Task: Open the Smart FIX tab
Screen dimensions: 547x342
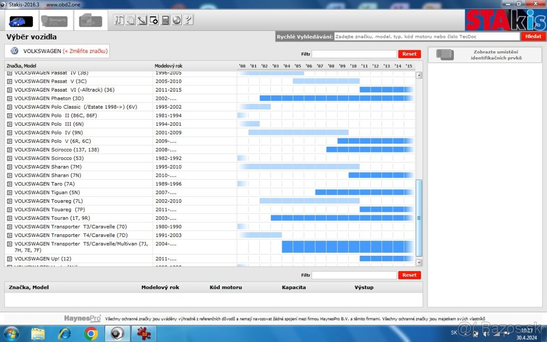Action: click(x=54, y=21)
